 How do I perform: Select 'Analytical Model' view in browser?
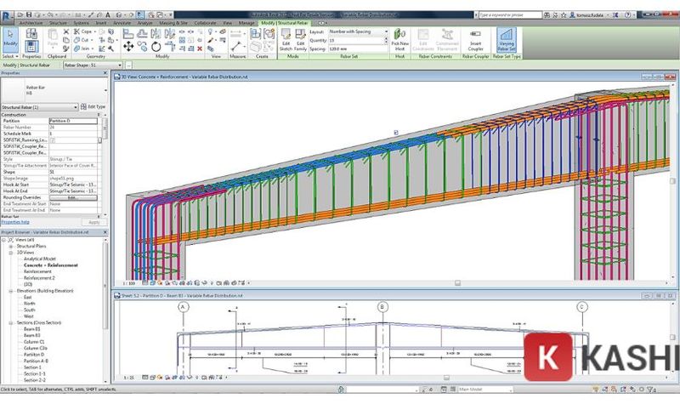pyautogui.click(x=39, y=259)
